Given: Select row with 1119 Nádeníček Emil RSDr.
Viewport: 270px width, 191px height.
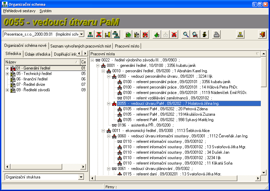Looking at the screenshot, I should pyautogui.click(x=185, y=93).
